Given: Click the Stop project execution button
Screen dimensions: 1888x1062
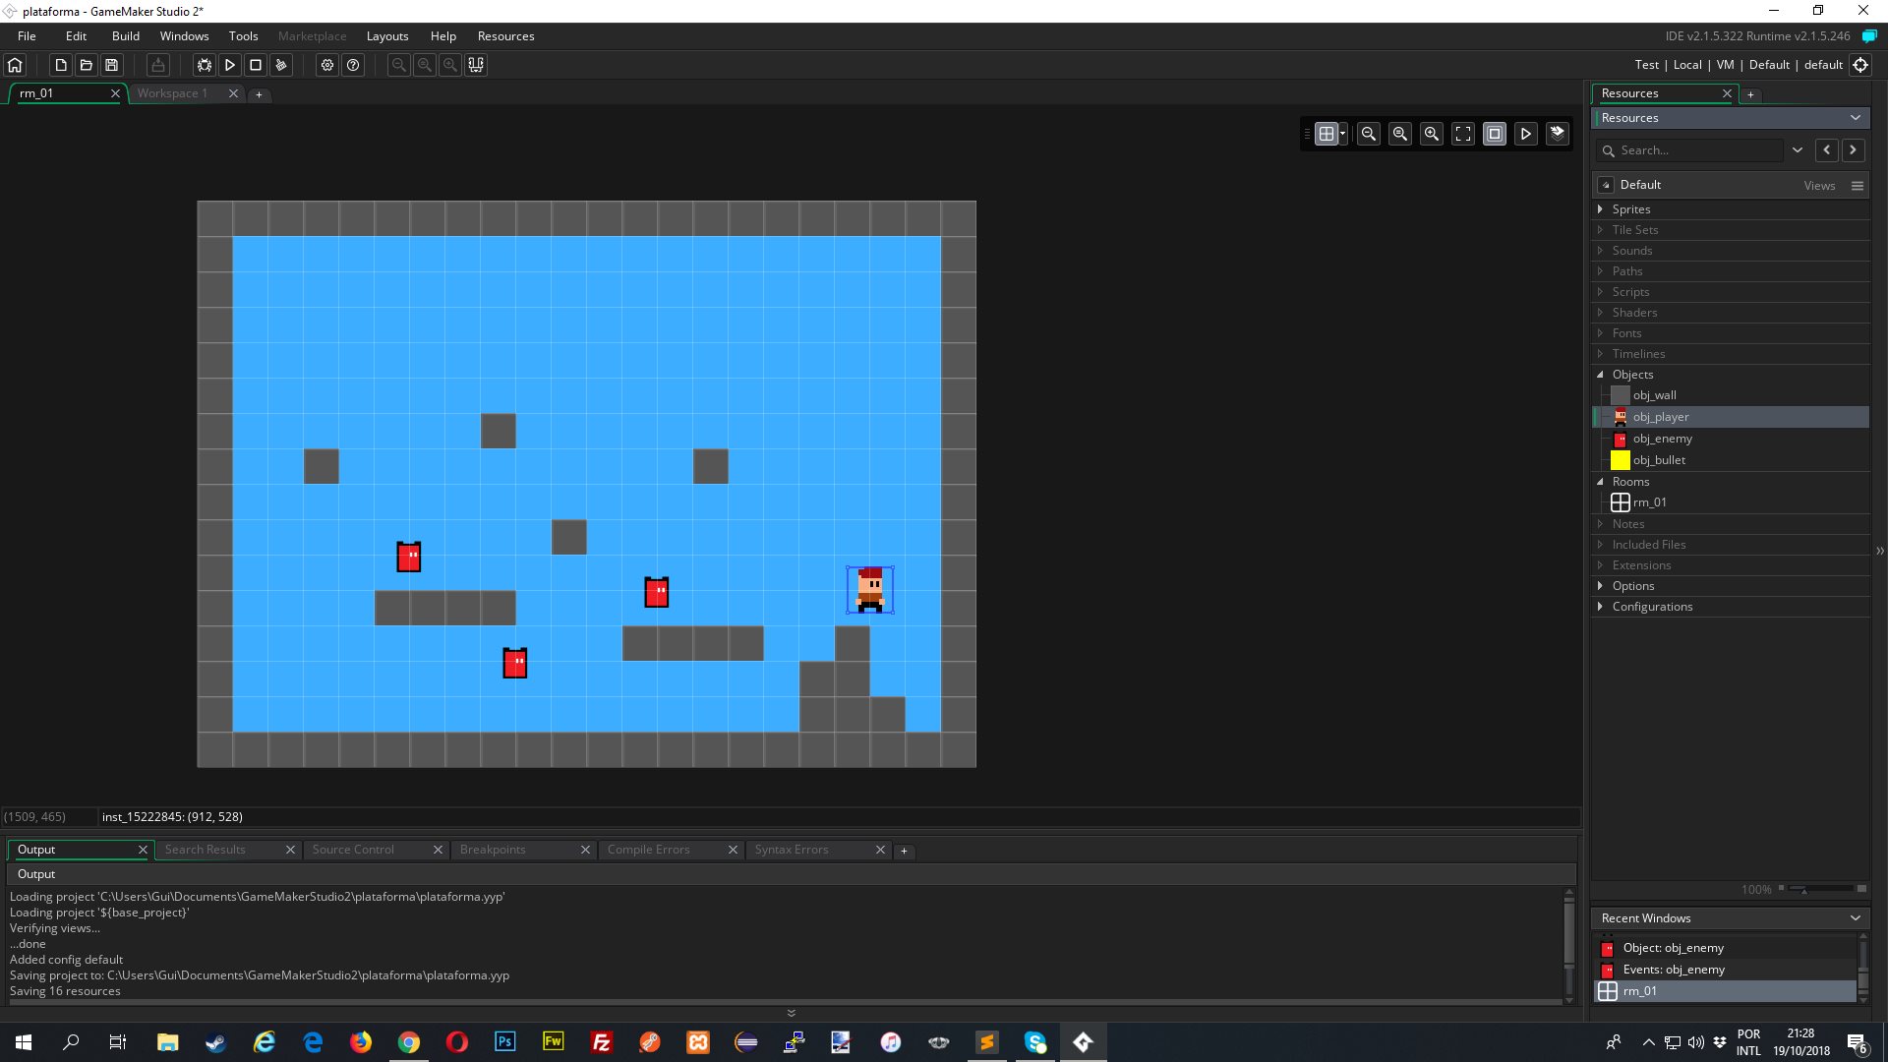Looking at the screenshot, I should tap(256, 65).
